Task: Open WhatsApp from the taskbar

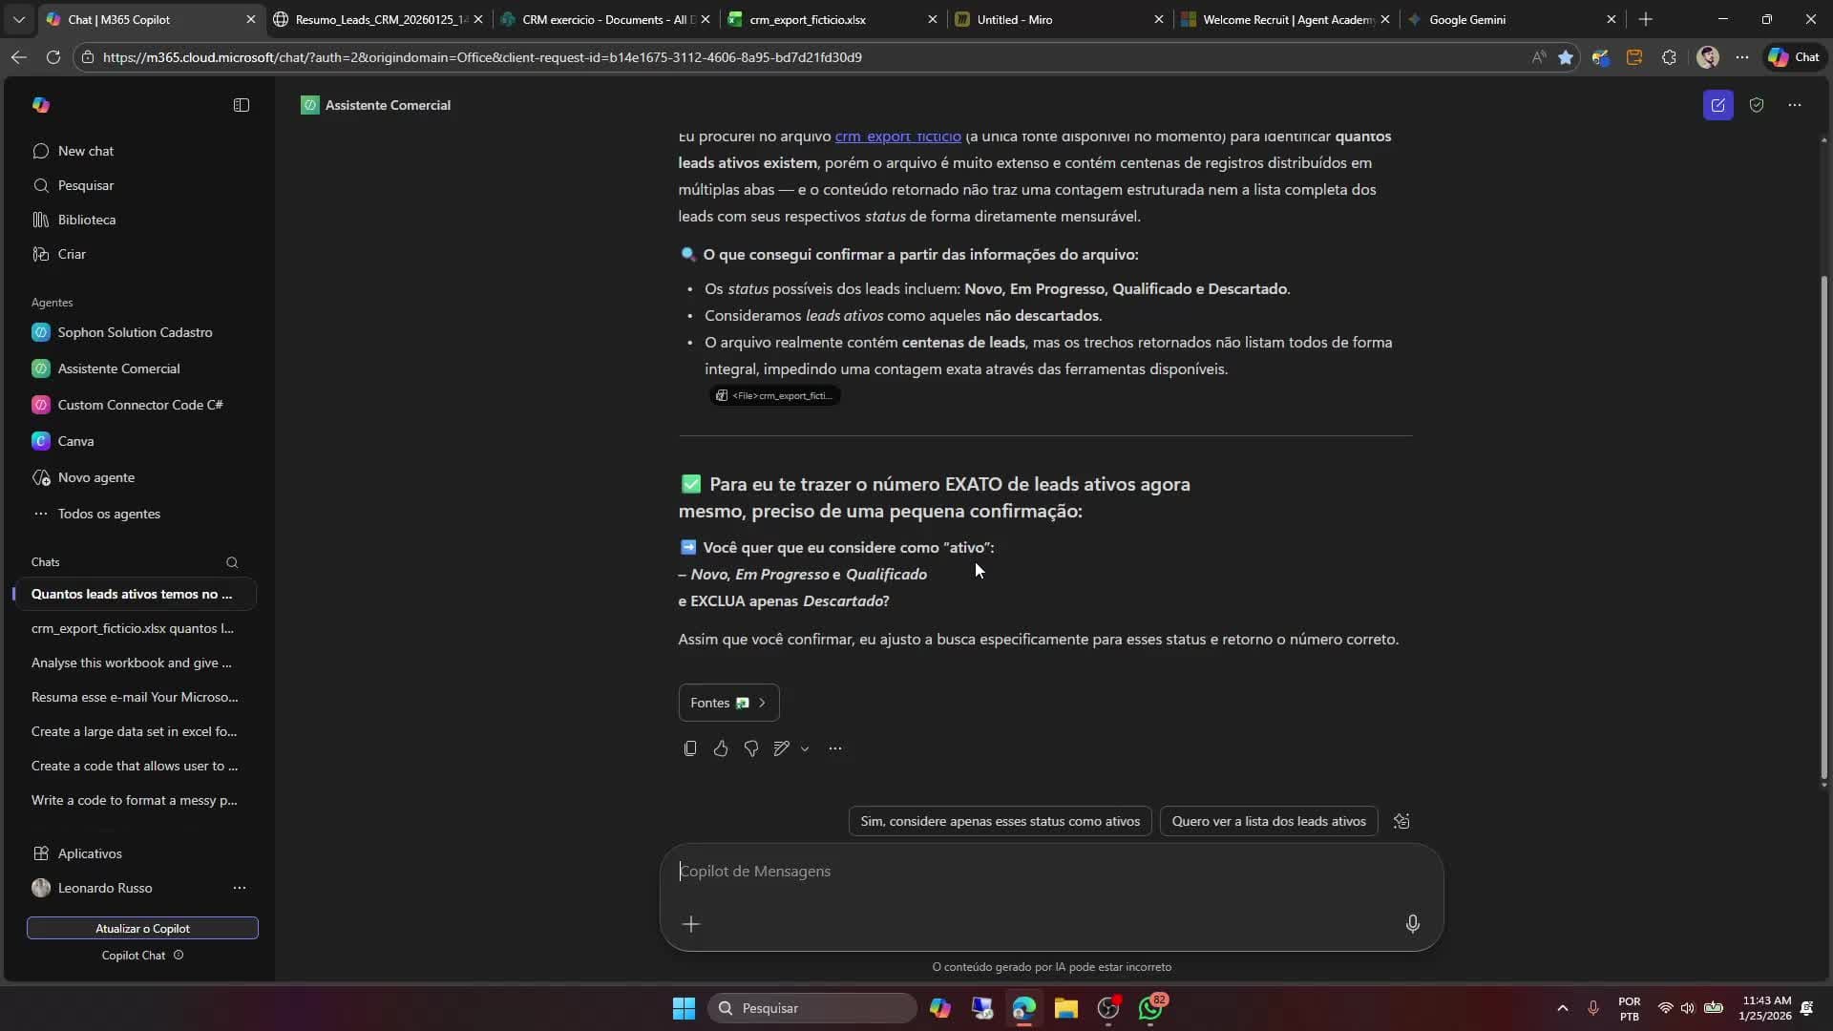Action: click(1152, 1008)
